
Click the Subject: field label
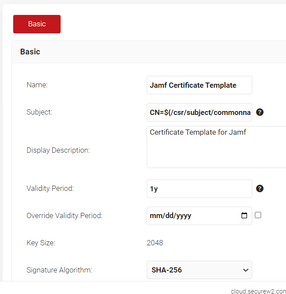(39, 112)
